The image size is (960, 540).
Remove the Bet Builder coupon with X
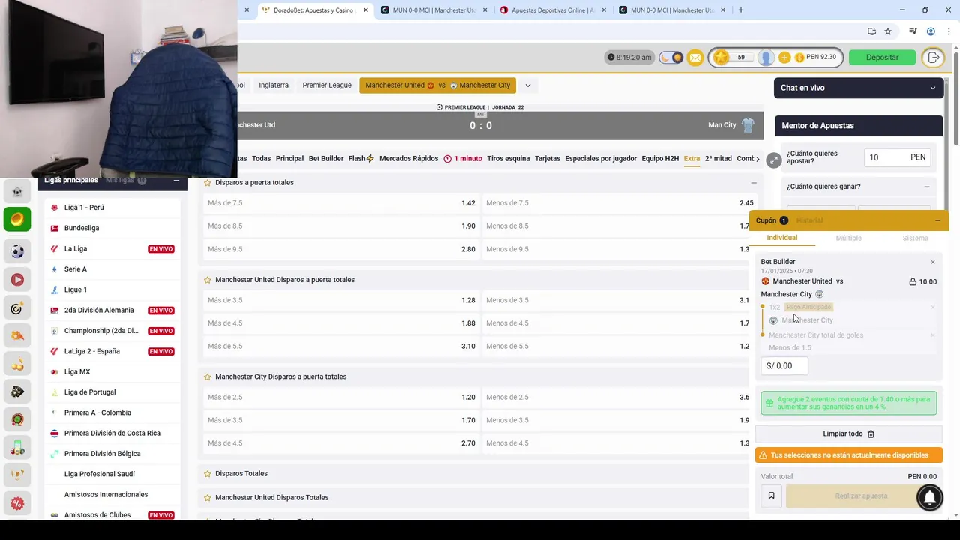(933, 262)
